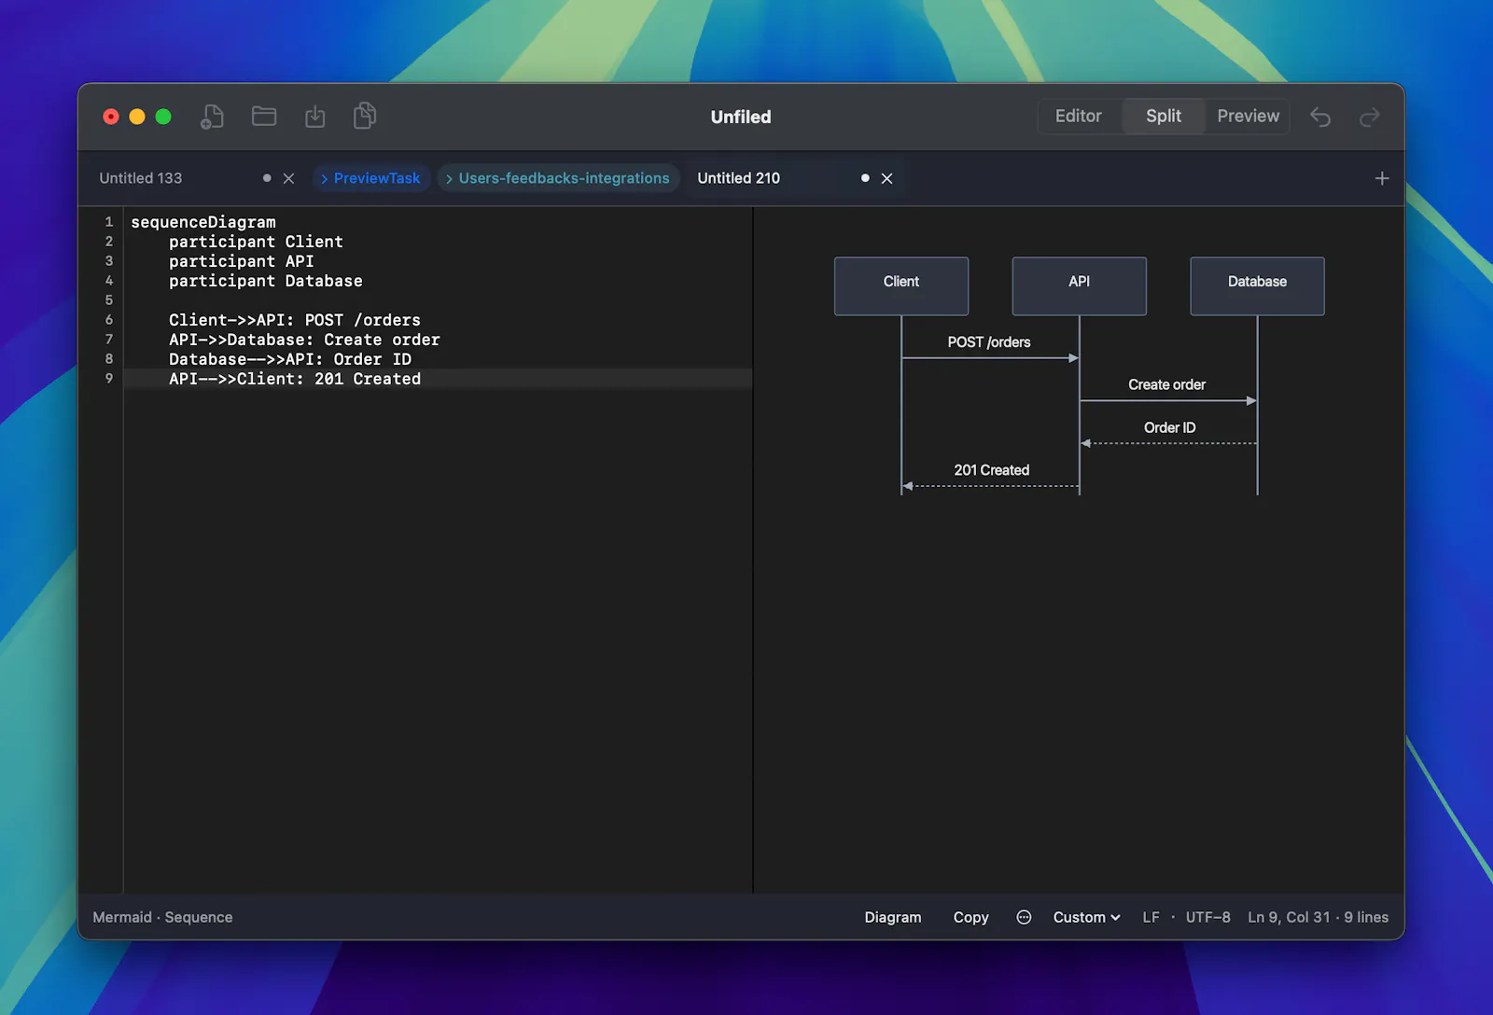Switch to the Untitled 133 tab

point(142,178)
